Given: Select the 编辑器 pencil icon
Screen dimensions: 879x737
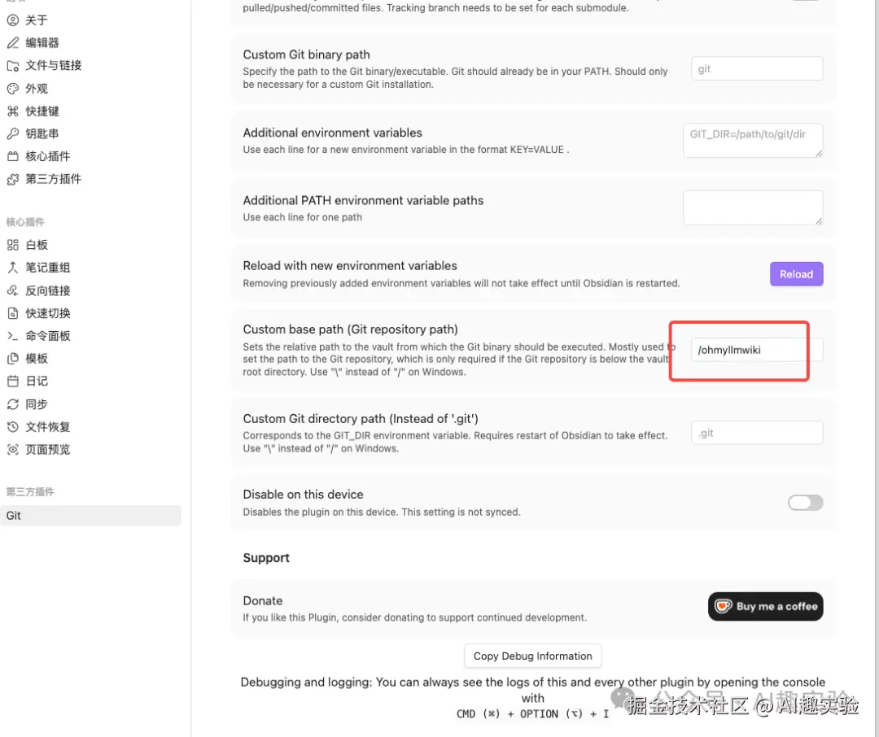Looking at the screenshot, I should [13, 42].
